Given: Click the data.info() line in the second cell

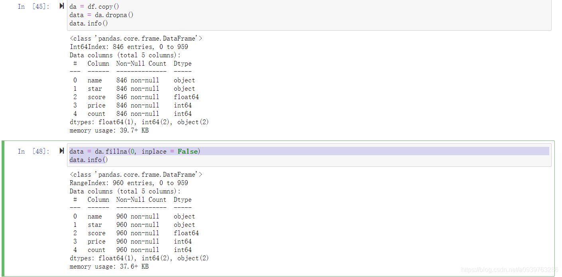Looking at the screenshot, I should pos(88,160).
